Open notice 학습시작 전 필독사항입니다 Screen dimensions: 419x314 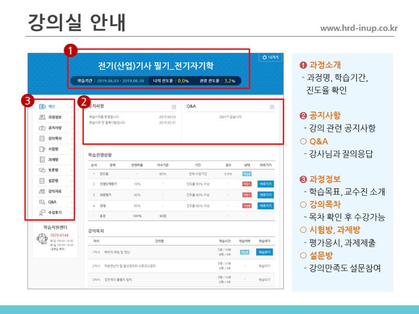(x=107, y=122)
